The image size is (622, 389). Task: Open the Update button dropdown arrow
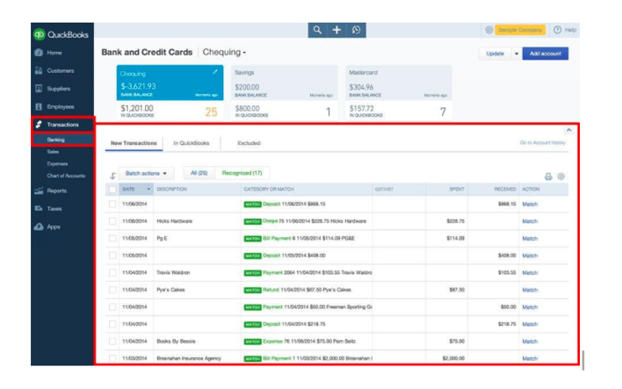click(x=516, y=54)
